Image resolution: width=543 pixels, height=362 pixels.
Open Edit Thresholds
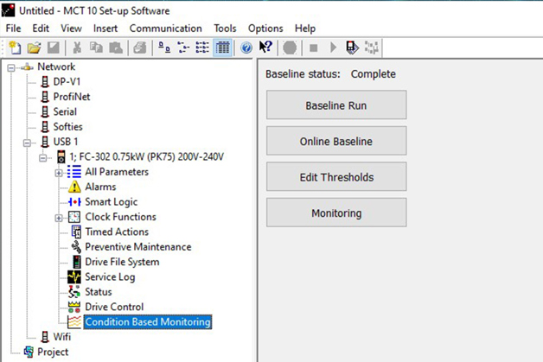(x=336, y=177)
